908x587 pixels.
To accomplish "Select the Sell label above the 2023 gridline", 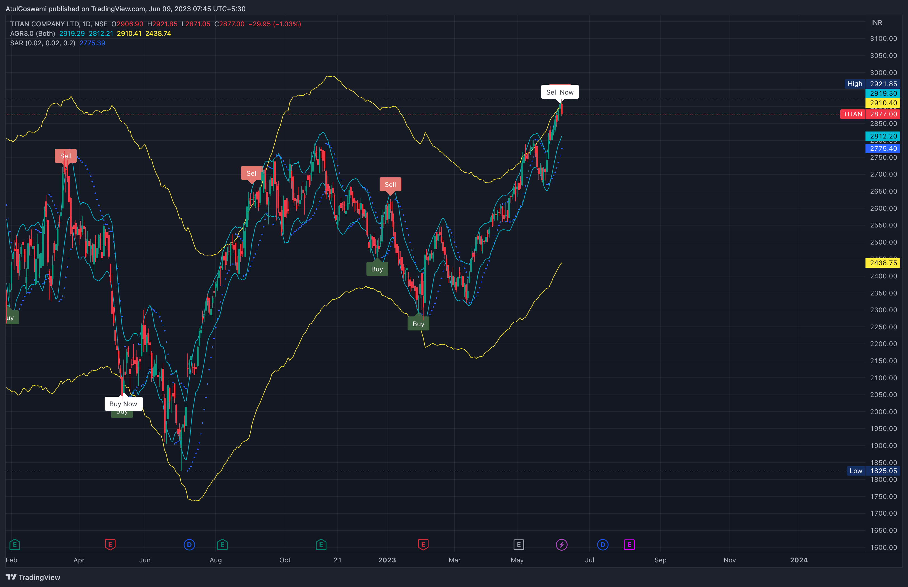I will [x=390, y=184].
